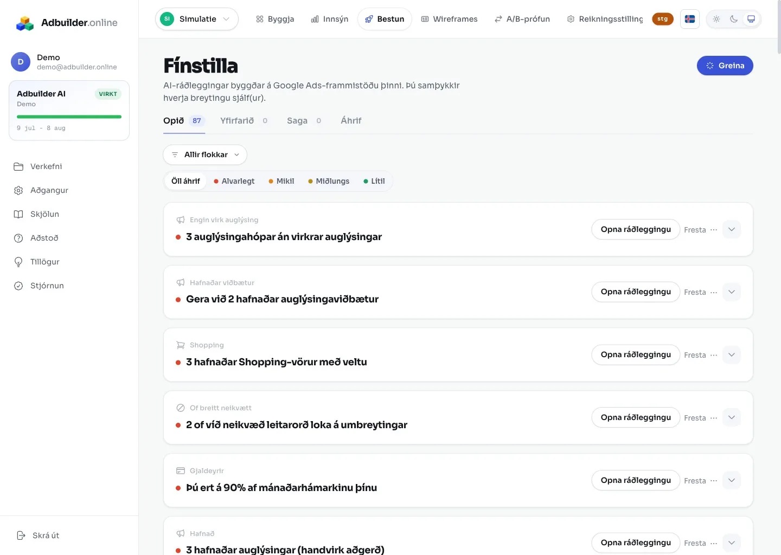Image resolution: width=781 pixels, height=555 pixels.
Task: Switch to the Yfirfarið tab
Action: (244, 121)
